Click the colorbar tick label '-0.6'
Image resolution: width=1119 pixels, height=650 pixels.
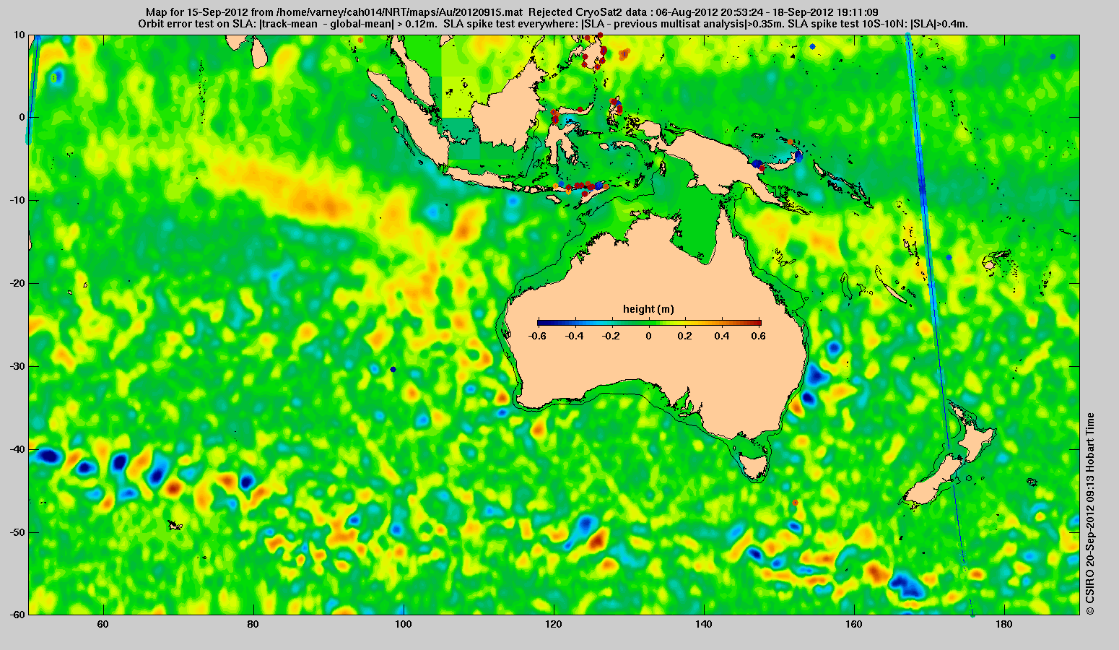537,336
